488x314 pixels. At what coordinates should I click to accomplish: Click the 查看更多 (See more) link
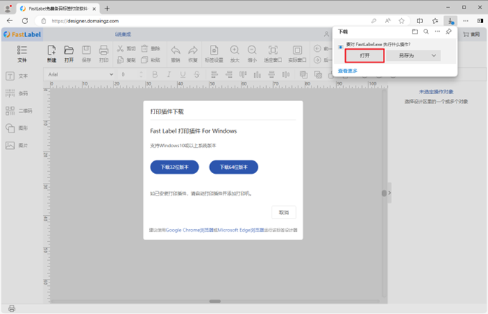(x=348, y=71)
